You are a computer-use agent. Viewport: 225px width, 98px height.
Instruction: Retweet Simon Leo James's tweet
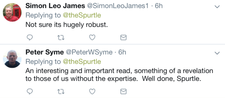coord(61,38)
